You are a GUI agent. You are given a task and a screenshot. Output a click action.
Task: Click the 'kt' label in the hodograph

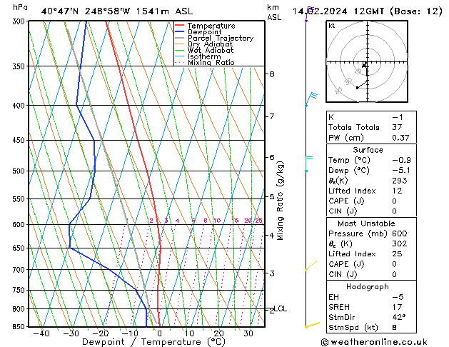click(x=332, y=25)
